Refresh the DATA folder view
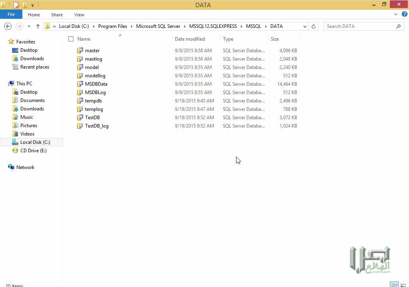Viewport: 409px width, 287px height. (x=314, y=26)
